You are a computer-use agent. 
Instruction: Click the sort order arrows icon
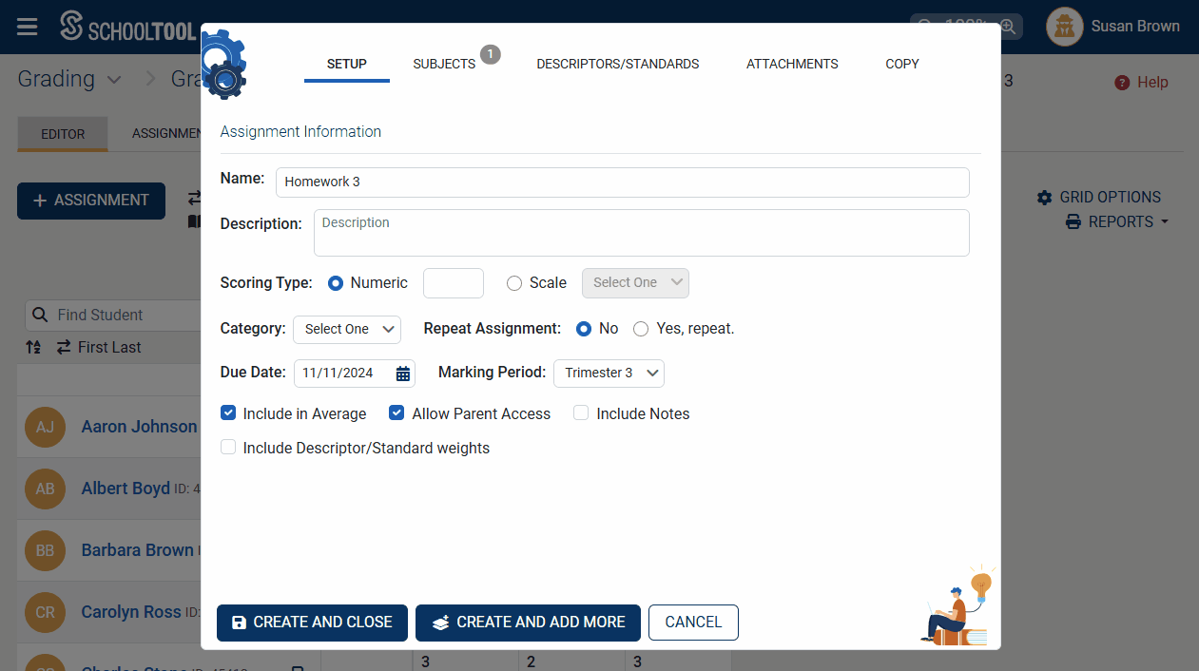click(x=33, y=348)
